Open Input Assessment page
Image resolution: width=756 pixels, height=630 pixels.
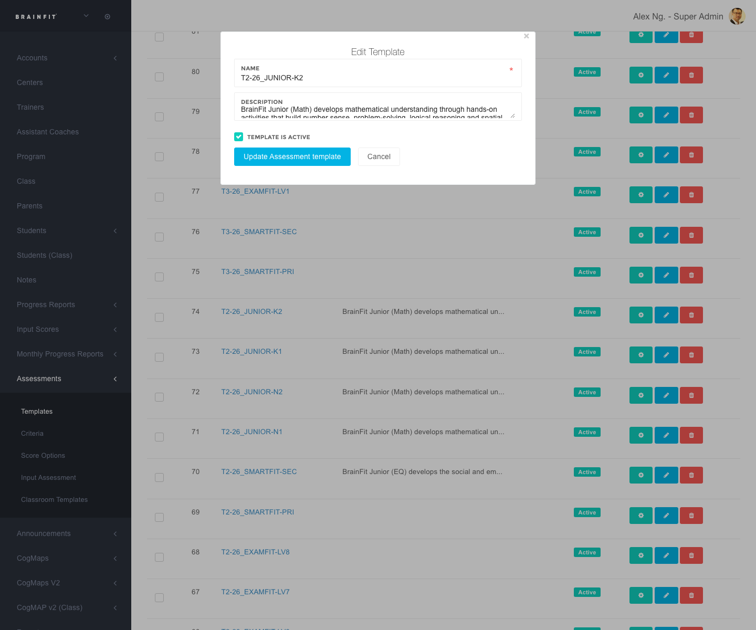click(48, 478)
